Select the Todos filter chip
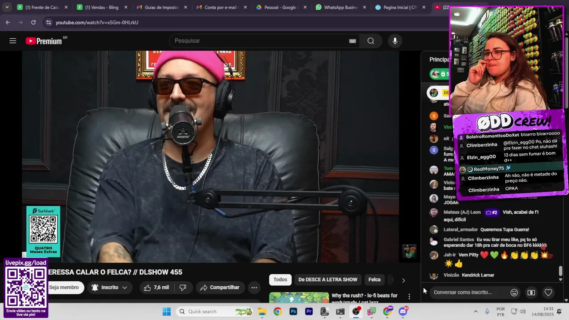 (280, 280)
